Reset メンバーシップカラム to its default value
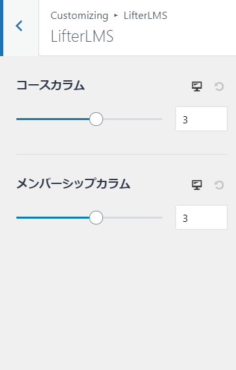Viewport: 236px width, 370px height. 219,185
